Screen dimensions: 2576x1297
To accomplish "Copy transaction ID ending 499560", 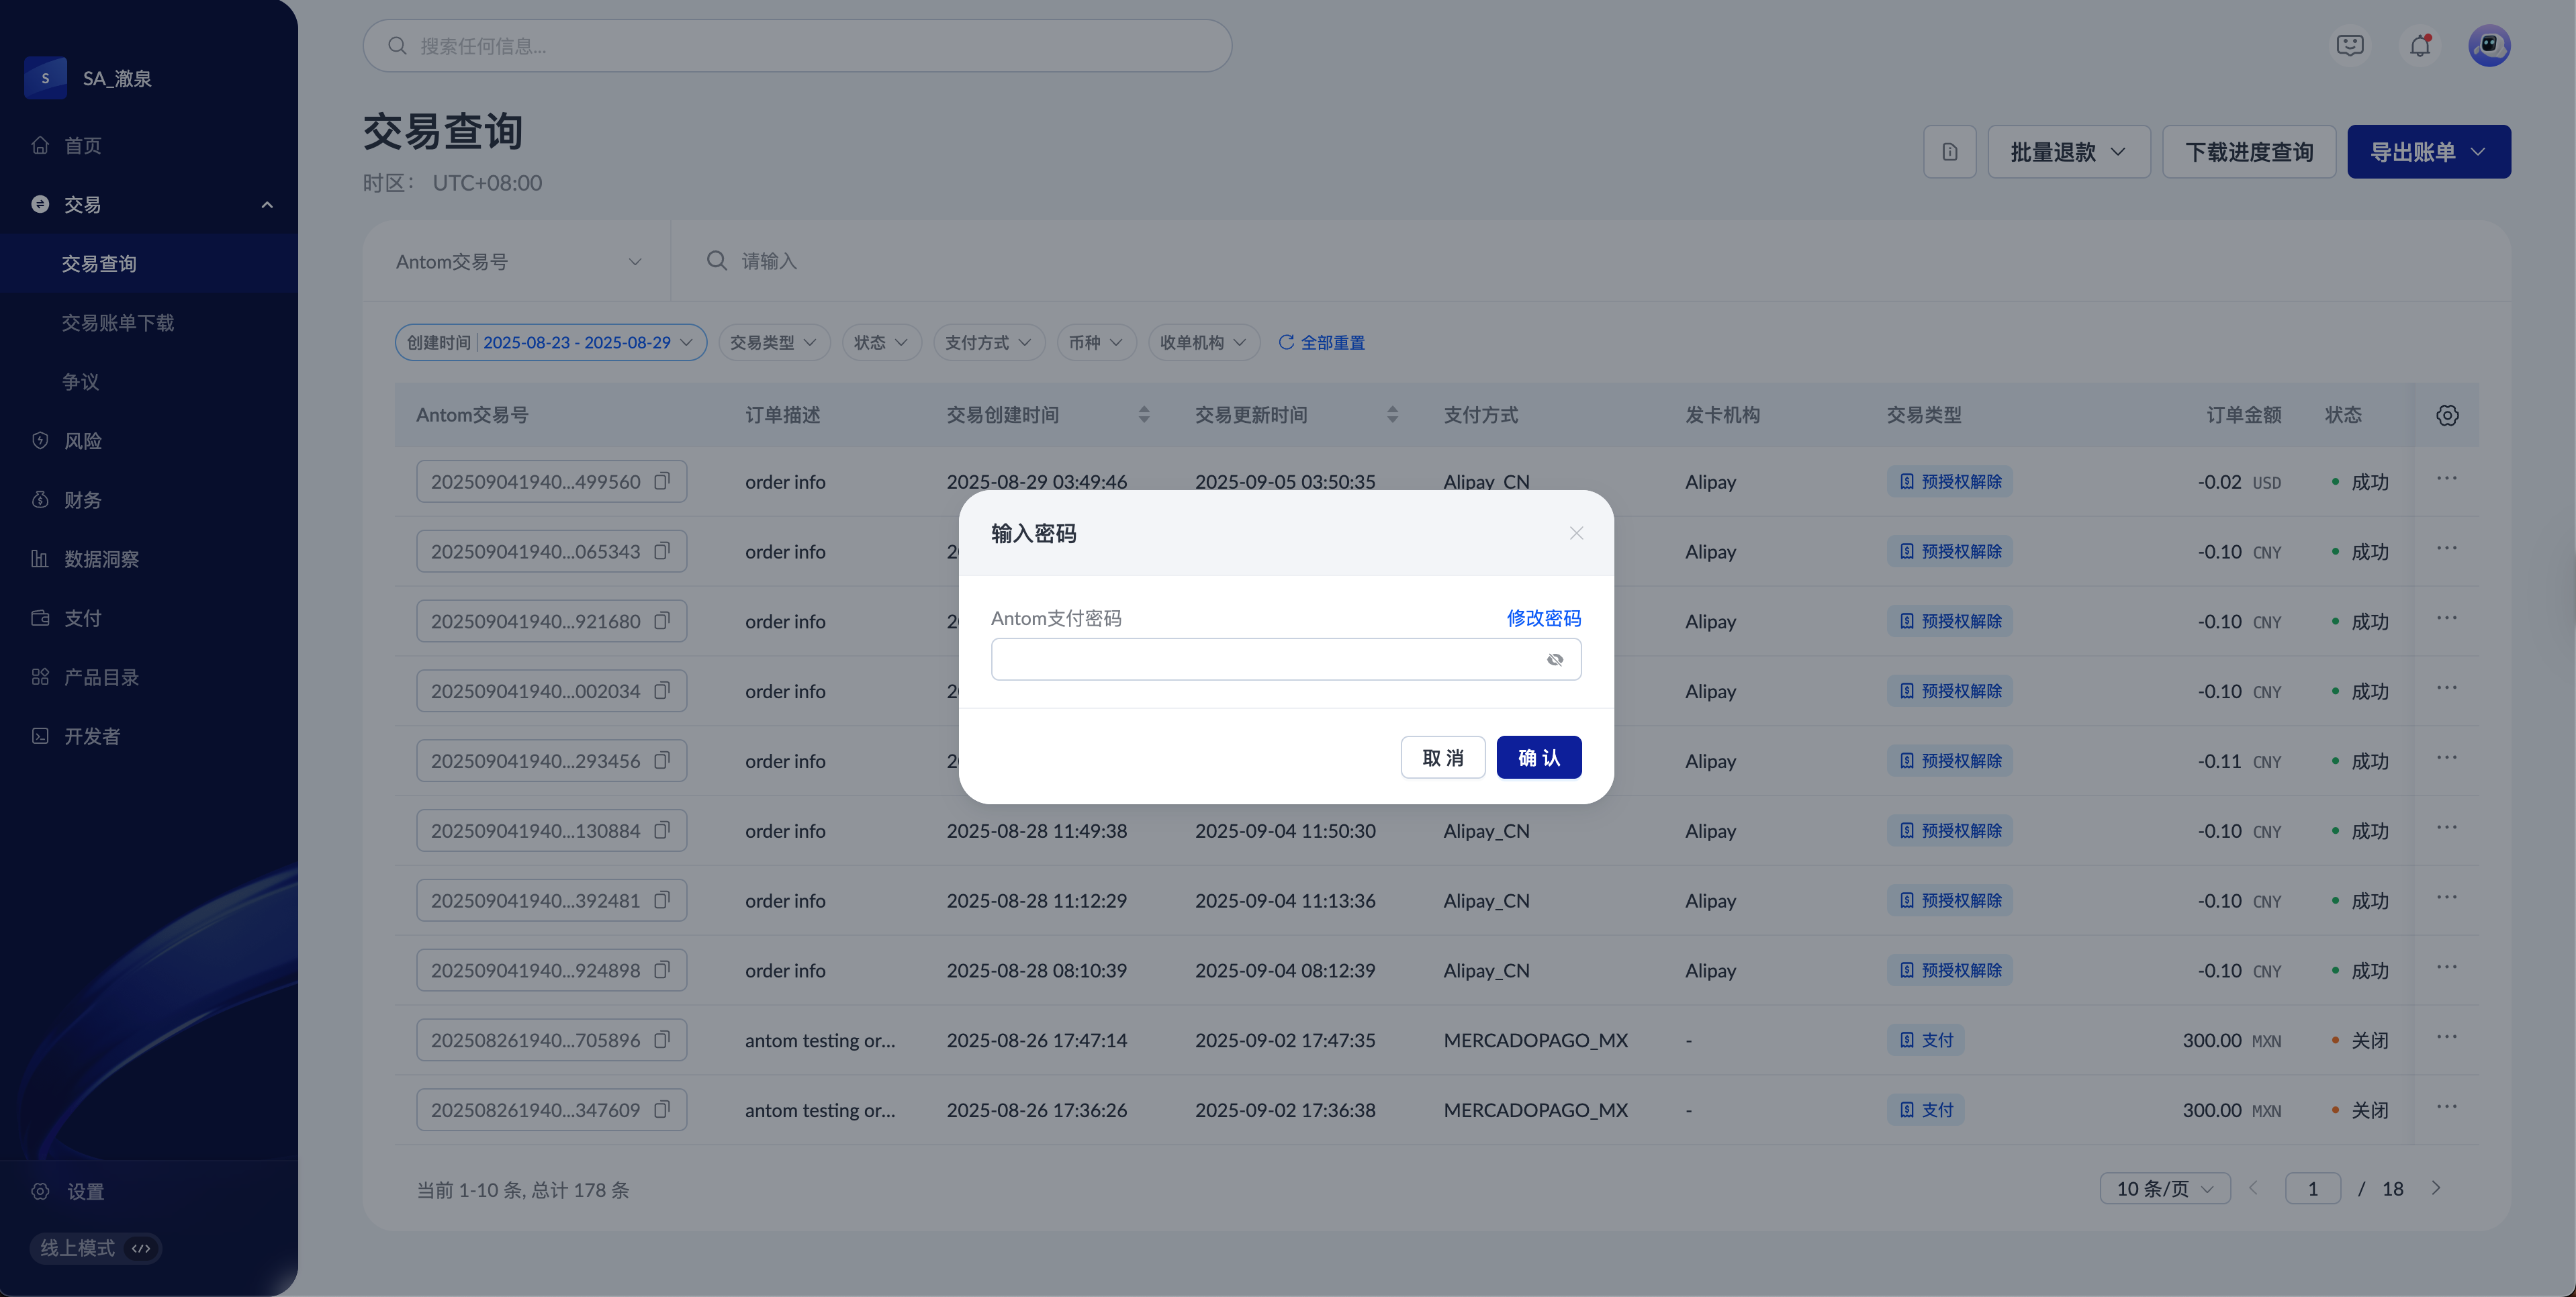I will pyautogui.click(x=662, y=481).
